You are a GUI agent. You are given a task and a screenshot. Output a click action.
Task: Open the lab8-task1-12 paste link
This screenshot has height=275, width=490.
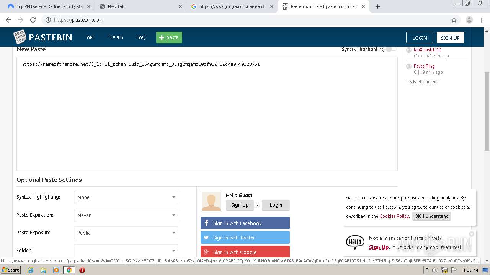point(427,50)
